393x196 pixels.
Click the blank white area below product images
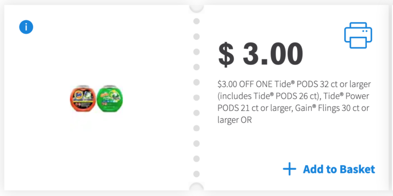pyautogui.click(x=97, y=150)
